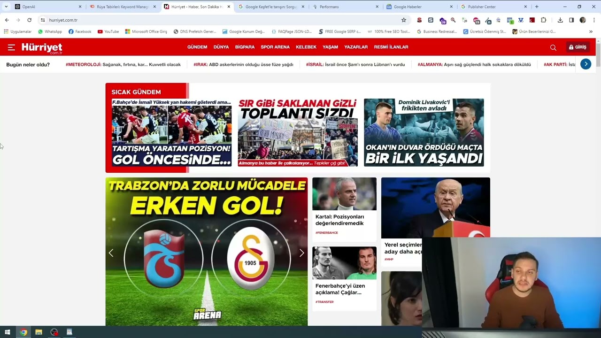Viewport: 601px width, 338px height.
Task: Open the RESMİ İLANLAR section
Action: (391, 47)
